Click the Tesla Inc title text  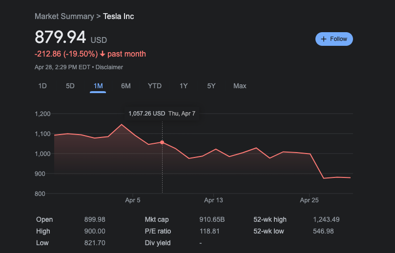tap(119, 17)
